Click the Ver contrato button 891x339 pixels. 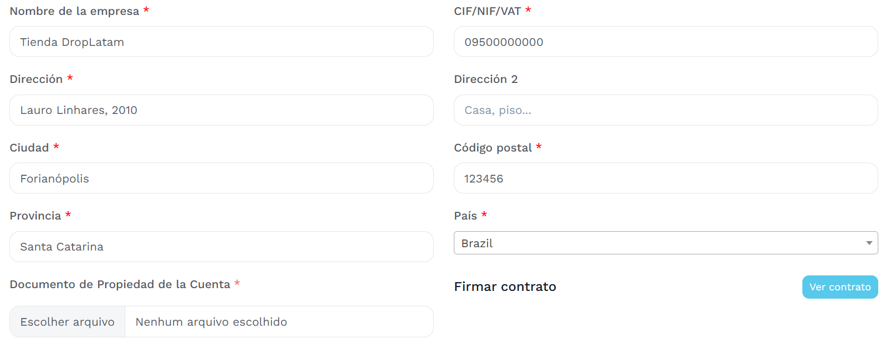point(839,287)
